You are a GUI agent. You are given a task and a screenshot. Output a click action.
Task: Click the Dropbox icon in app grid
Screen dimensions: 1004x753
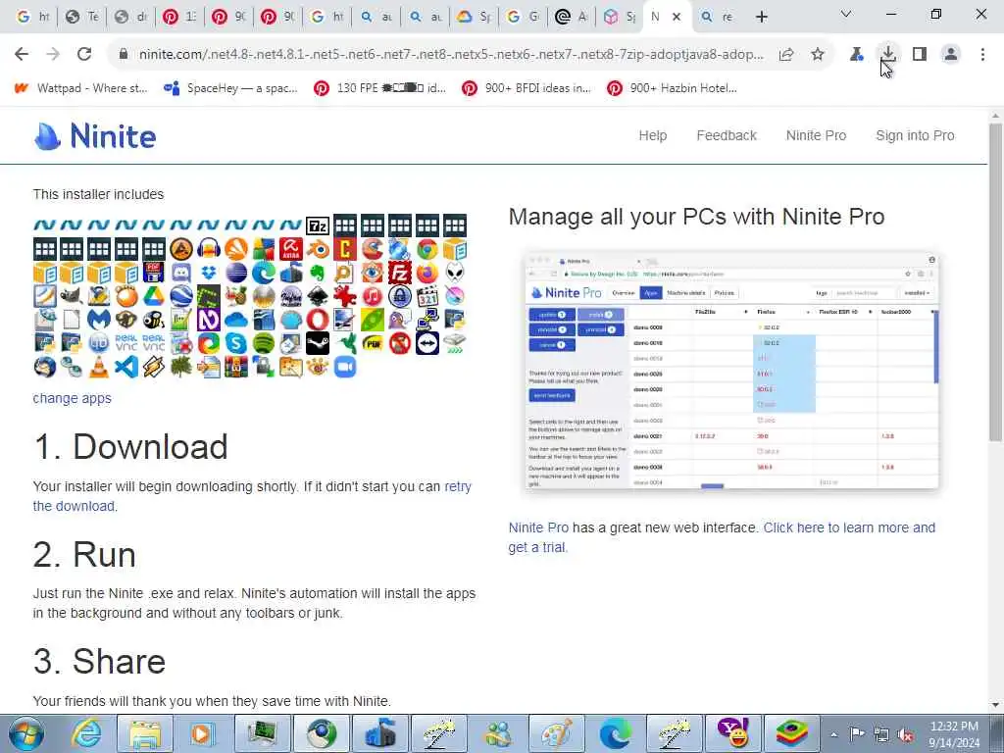(209, 273)
